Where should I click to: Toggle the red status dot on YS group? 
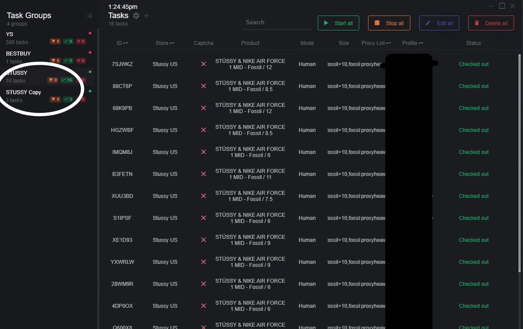pos(90,33)
